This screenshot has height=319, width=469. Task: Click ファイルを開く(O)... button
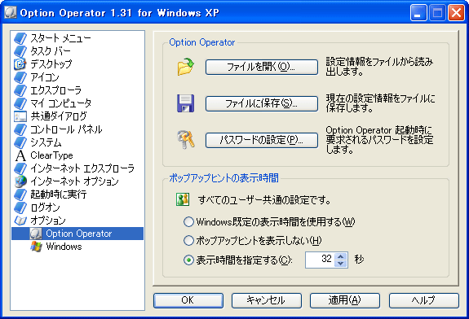click(x=262, y=67)
